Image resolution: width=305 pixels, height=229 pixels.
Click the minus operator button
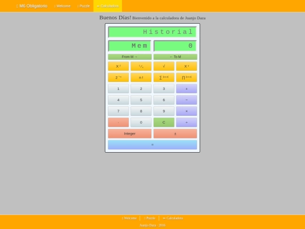tap(186, 100)
